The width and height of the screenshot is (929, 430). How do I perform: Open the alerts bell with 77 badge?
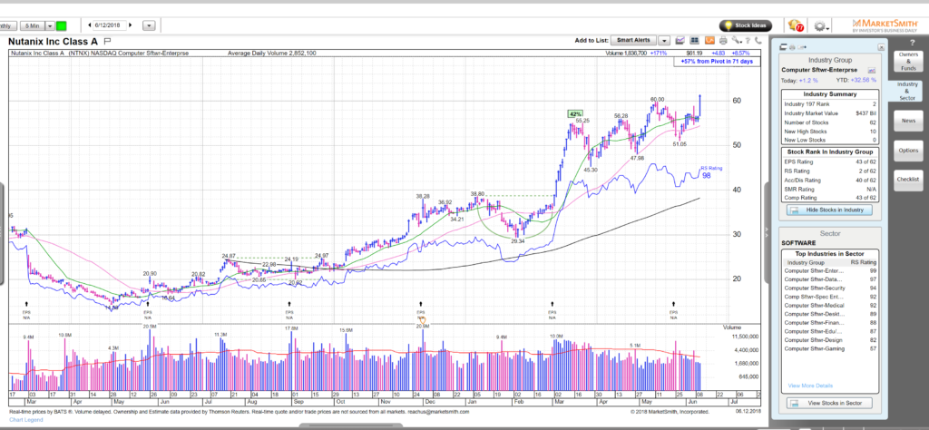click(795, 25)
